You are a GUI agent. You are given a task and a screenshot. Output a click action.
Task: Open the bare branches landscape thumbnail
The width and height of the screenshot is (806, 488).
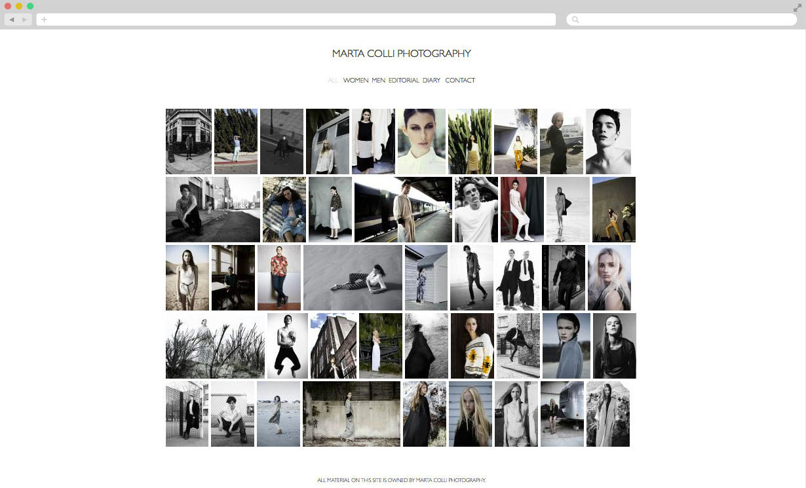215,346
